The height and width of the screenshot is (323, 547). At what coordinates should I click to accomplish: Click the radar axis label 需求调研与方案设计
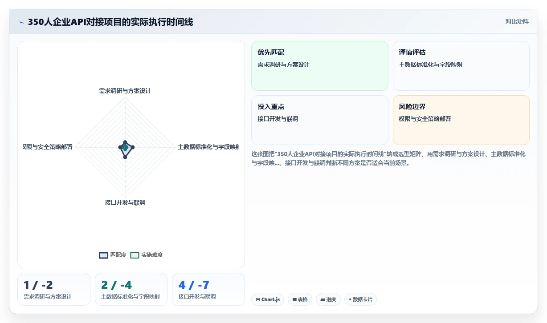click(125, 91)
